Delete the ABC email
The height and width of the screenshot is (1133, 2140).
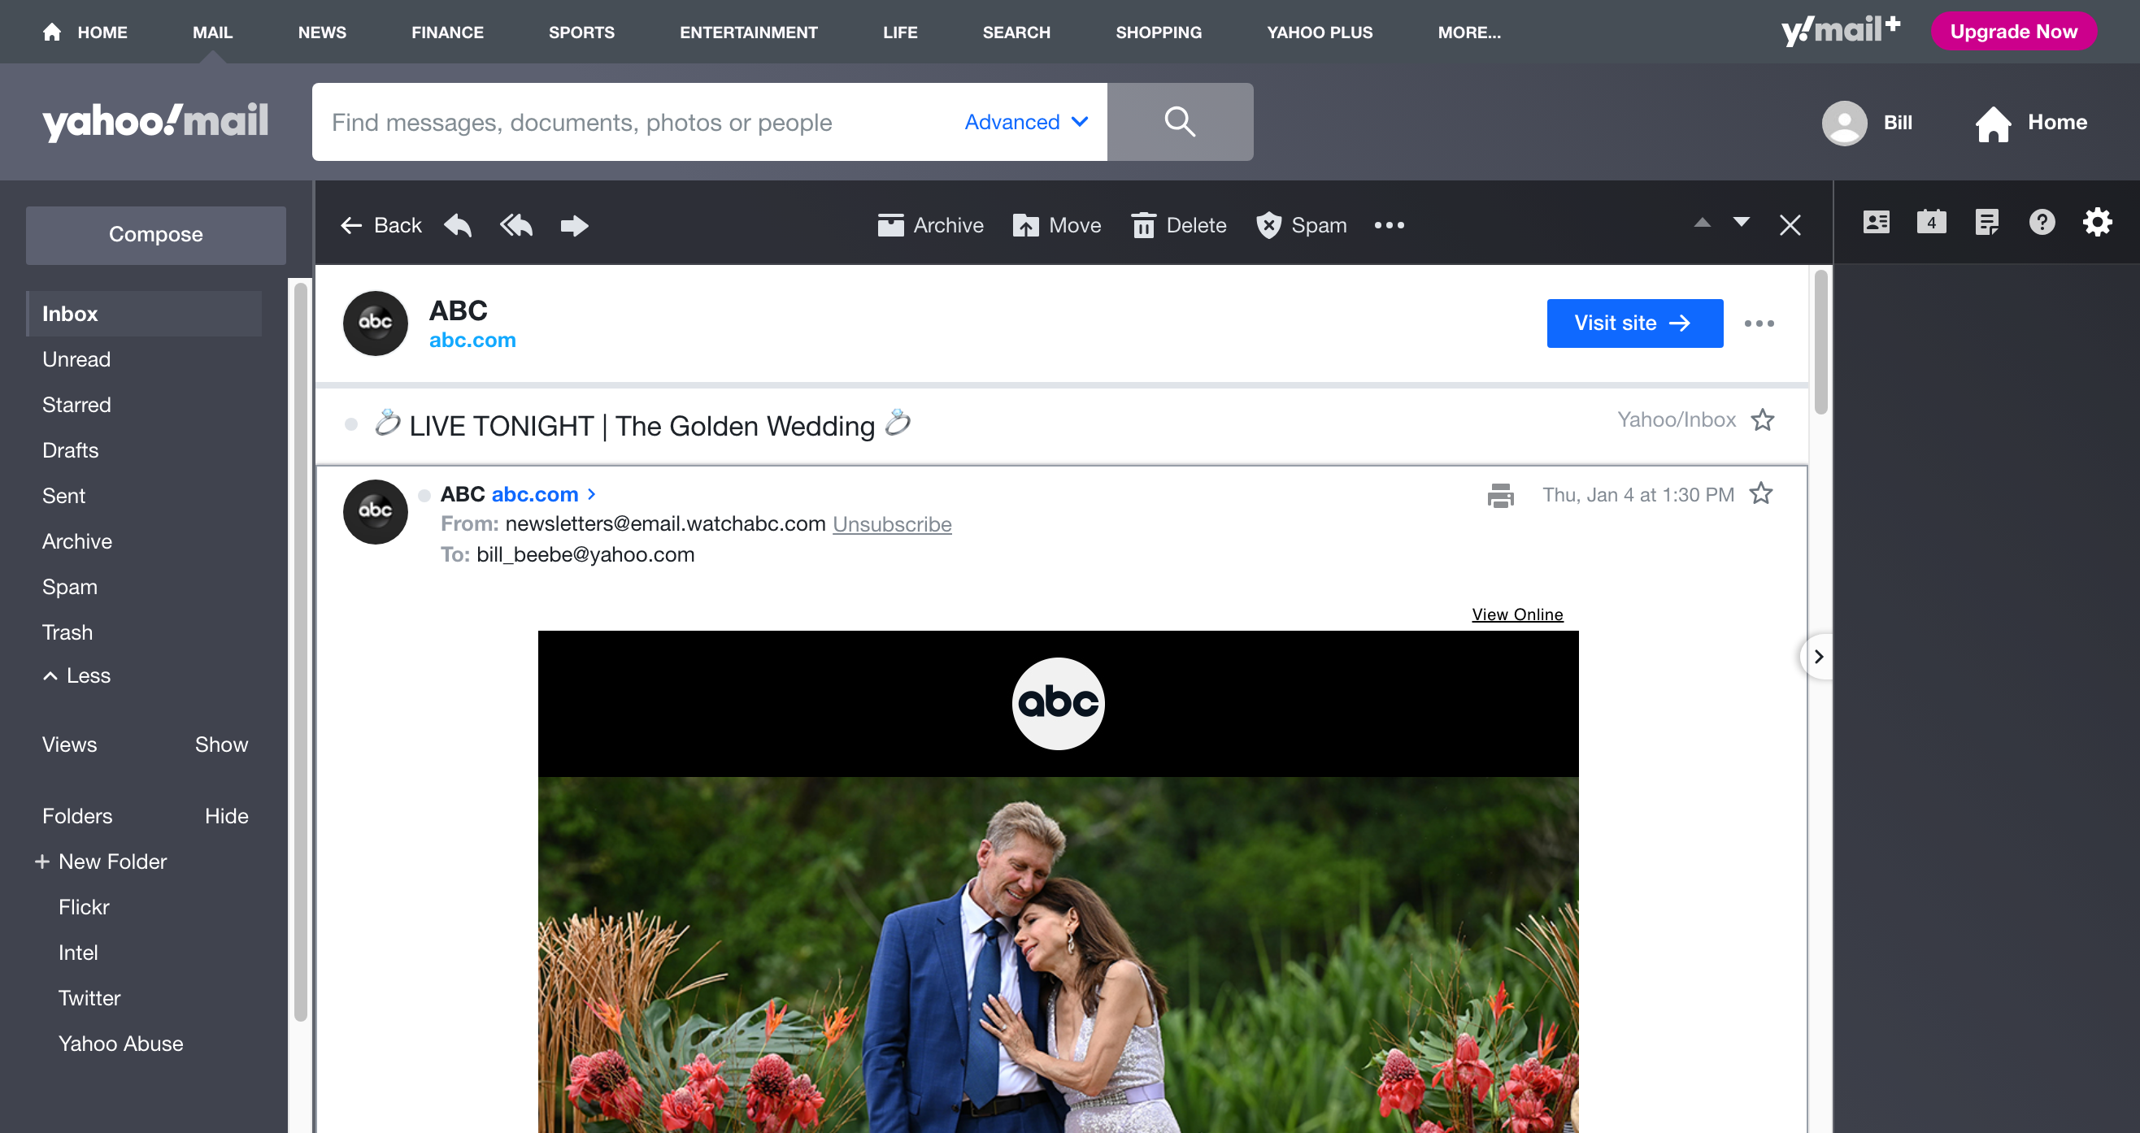tap(1179, 225)
